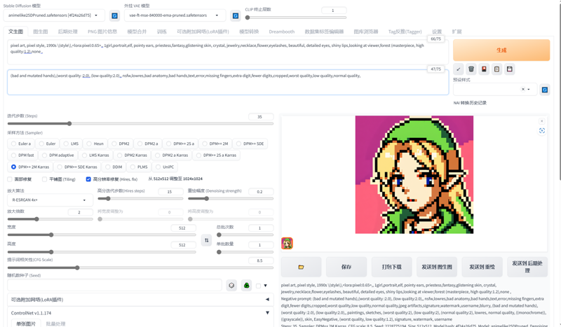Open the 设置 settings tab

[437, 32]
